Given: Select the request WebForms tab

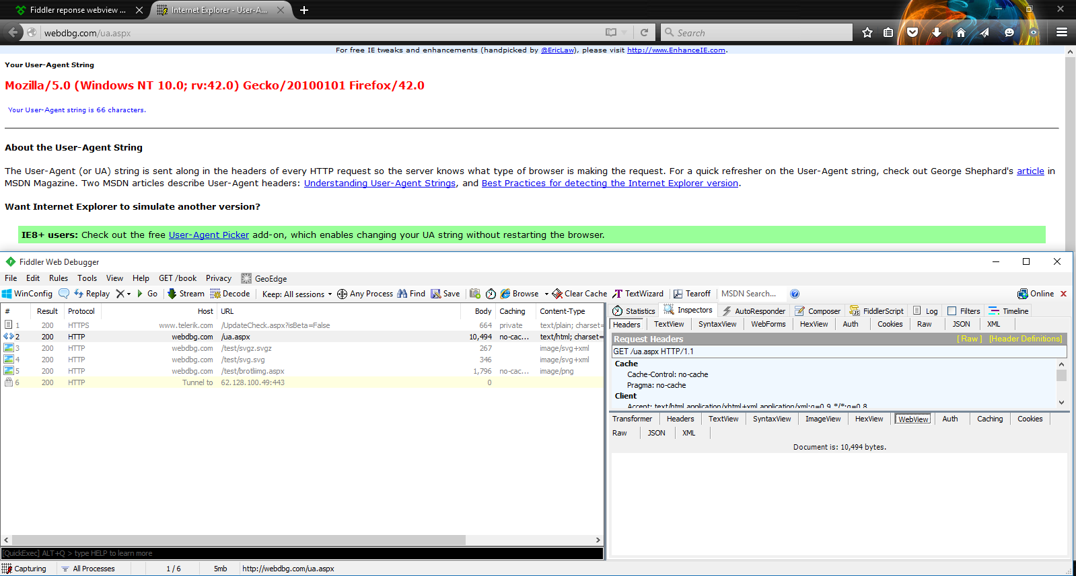Looking at the screenshot, I should pos(768,324).
